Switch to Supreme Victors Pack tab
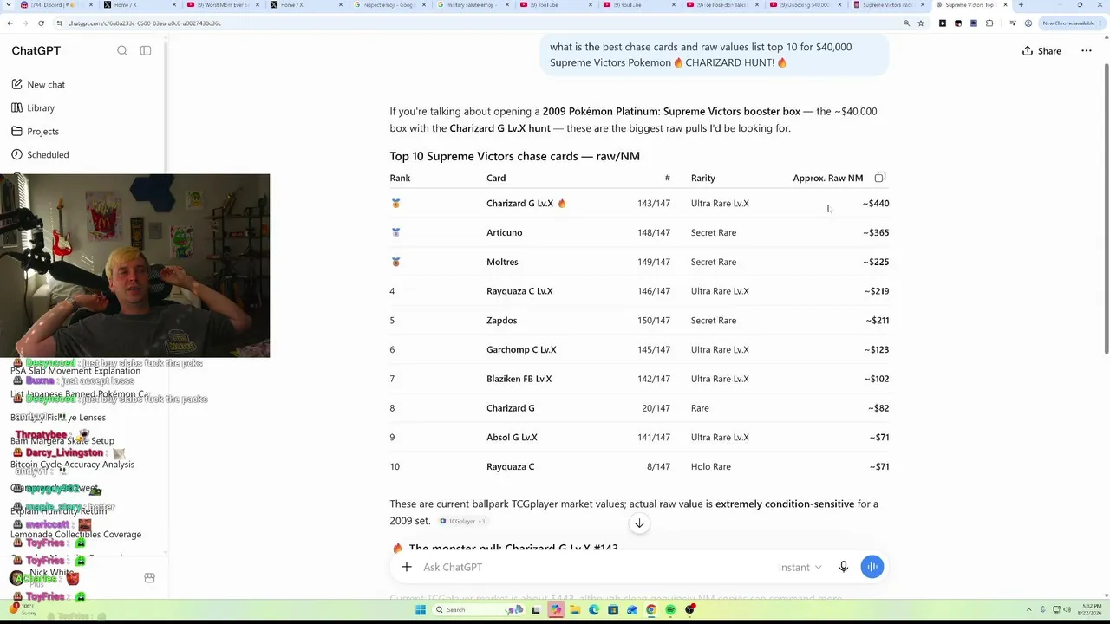 click(x=888, y=5)
